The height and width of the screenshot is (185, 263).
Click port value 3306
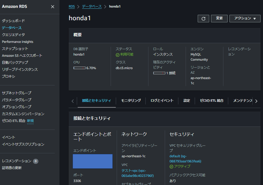[x=77, y=181]
